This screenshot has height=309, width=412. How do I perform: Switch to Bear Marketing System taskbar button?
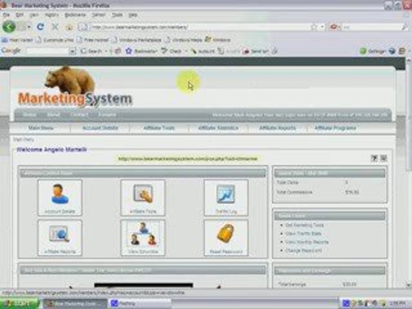pos(75,303)
